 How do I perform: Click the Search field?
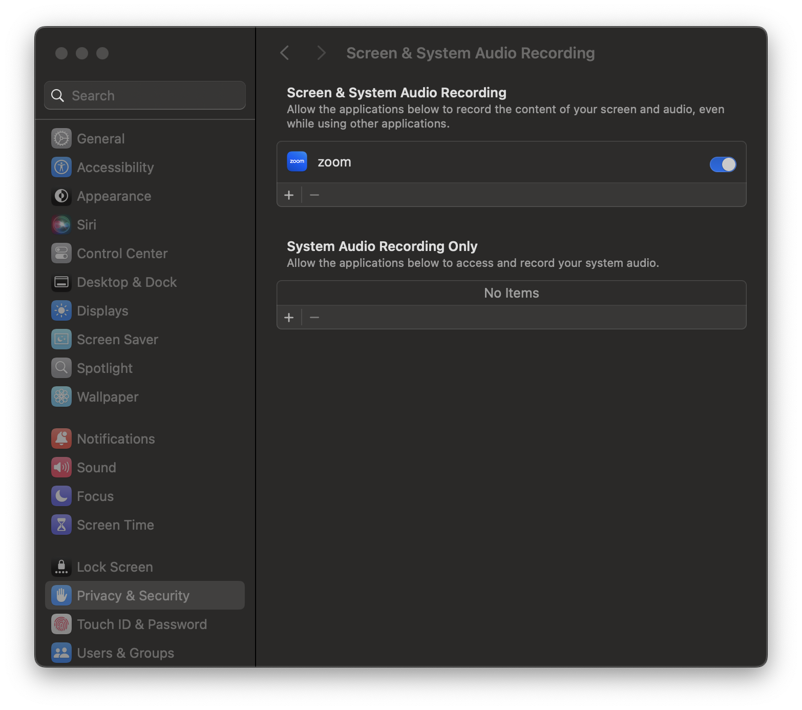coord(144,95)
